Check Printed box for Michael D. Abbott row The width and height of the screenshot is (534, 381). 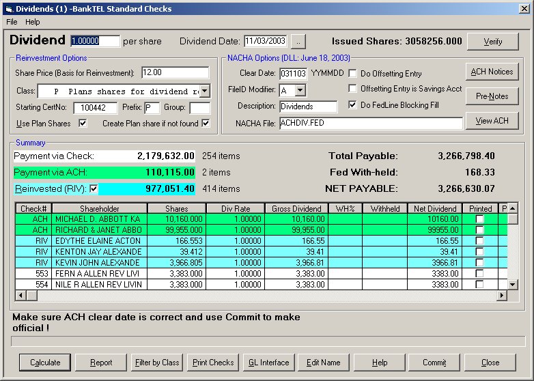point(479,219)
